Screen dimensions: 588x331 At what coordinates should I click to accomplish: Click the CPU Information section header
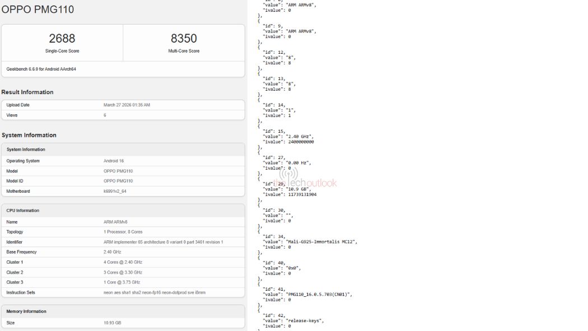pos(23,211)
